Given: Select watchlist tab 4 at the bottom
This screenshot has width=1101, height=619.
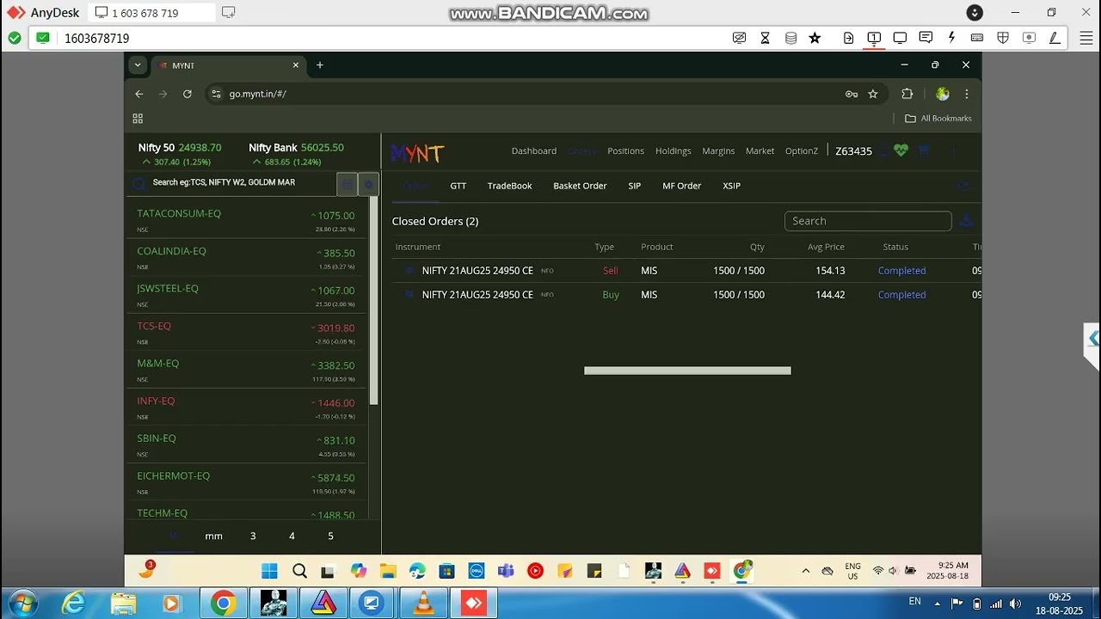Looking at the screenshot, I should 292,536.
